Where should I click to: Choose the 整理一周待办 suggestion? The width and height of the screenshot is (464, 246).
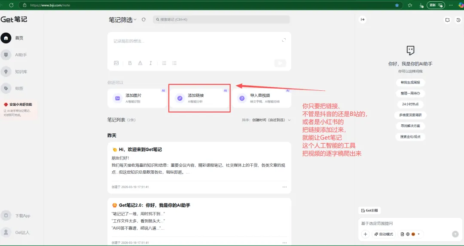coord(410,93)
